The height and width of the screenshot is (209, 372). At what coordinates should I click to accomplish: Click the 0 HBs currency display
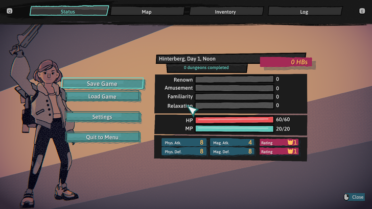pos(285,62)
